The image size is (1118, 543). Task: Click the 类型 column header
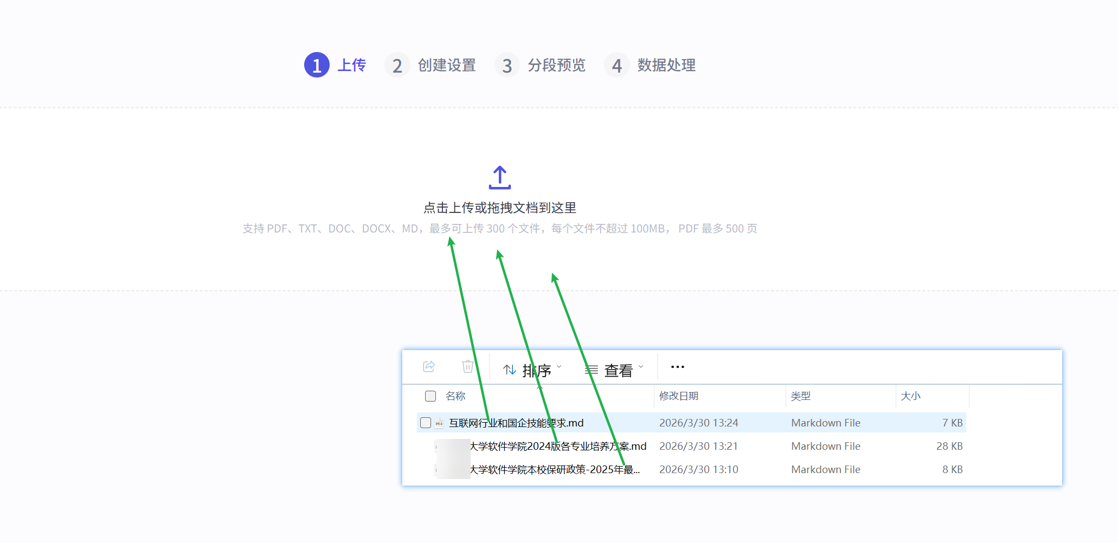(x=800, y=396)
